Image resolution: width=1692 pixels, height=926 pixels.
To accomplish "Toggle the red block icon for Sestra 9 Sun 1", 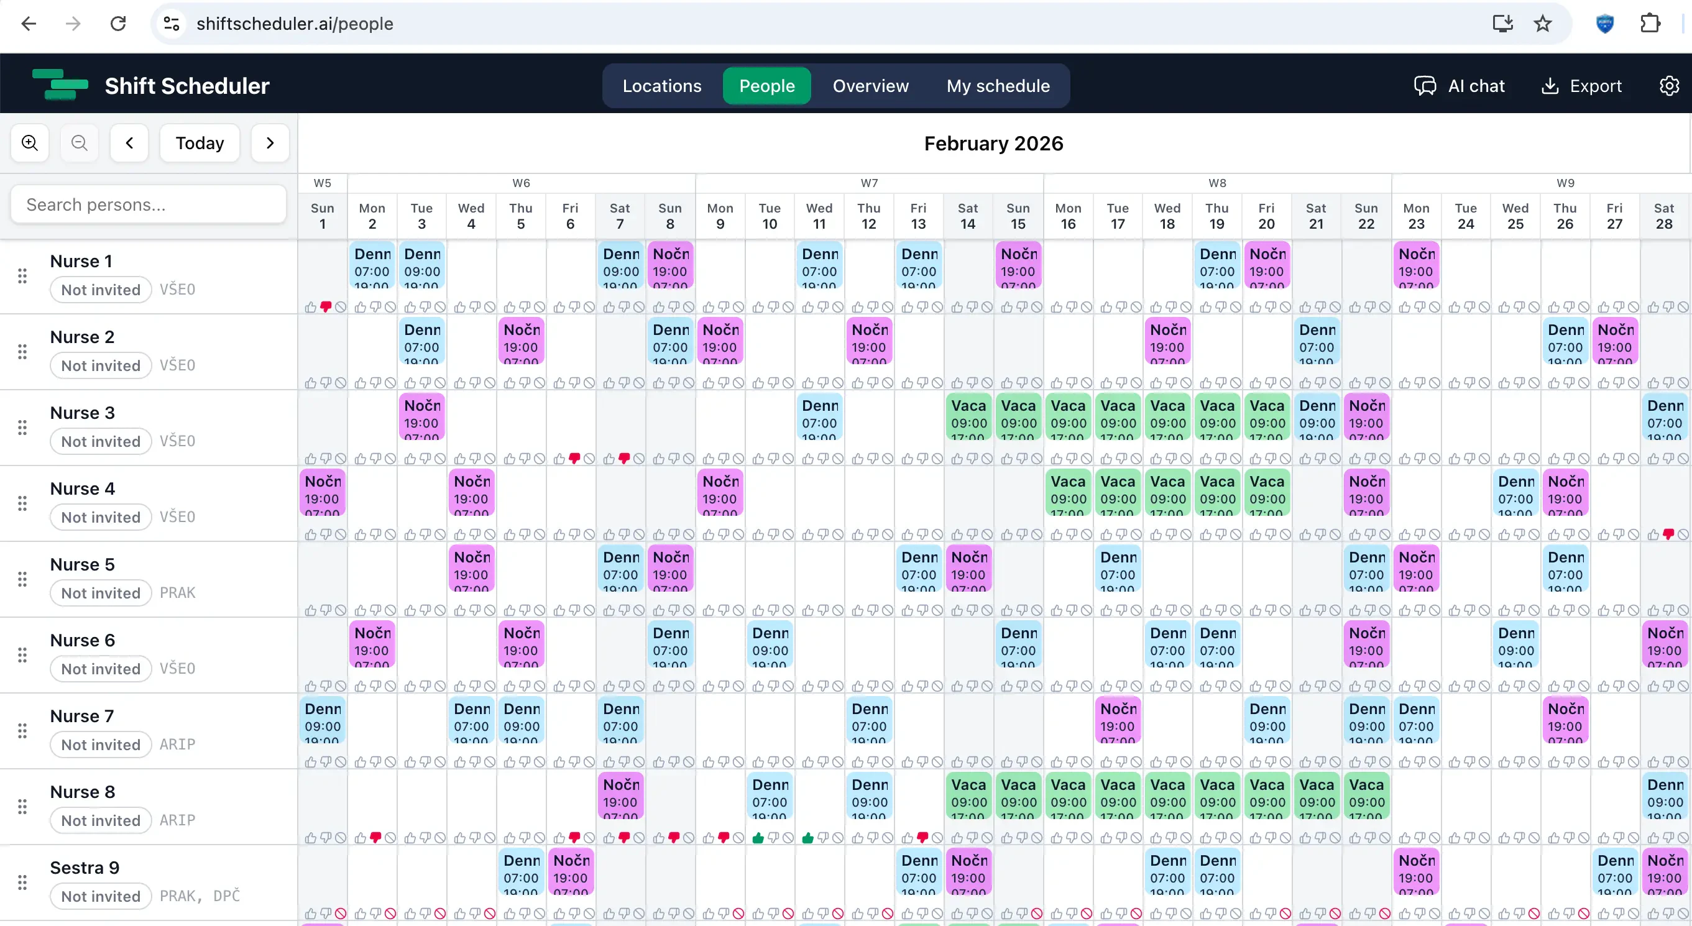I will [340, 914].
